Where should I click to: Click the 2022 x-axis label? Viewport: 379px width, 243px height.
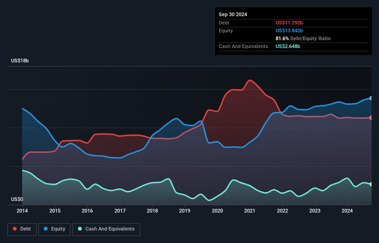[283, 211]
